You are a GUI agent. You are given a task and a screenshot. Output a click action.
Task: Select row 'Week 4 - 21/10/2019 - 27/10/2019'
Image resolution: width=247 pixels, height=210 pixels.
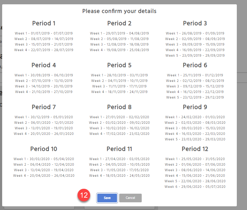pyautogui.click(x=44, y=92)
